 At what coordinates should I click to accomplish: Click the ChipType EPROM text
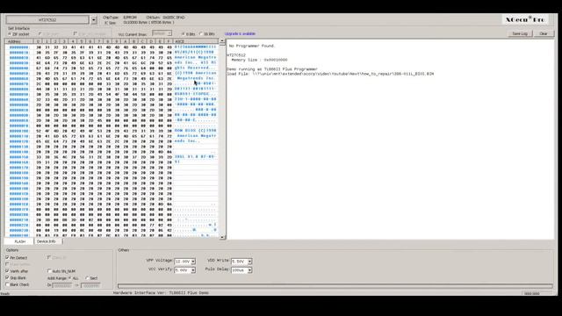coord(129,18)
